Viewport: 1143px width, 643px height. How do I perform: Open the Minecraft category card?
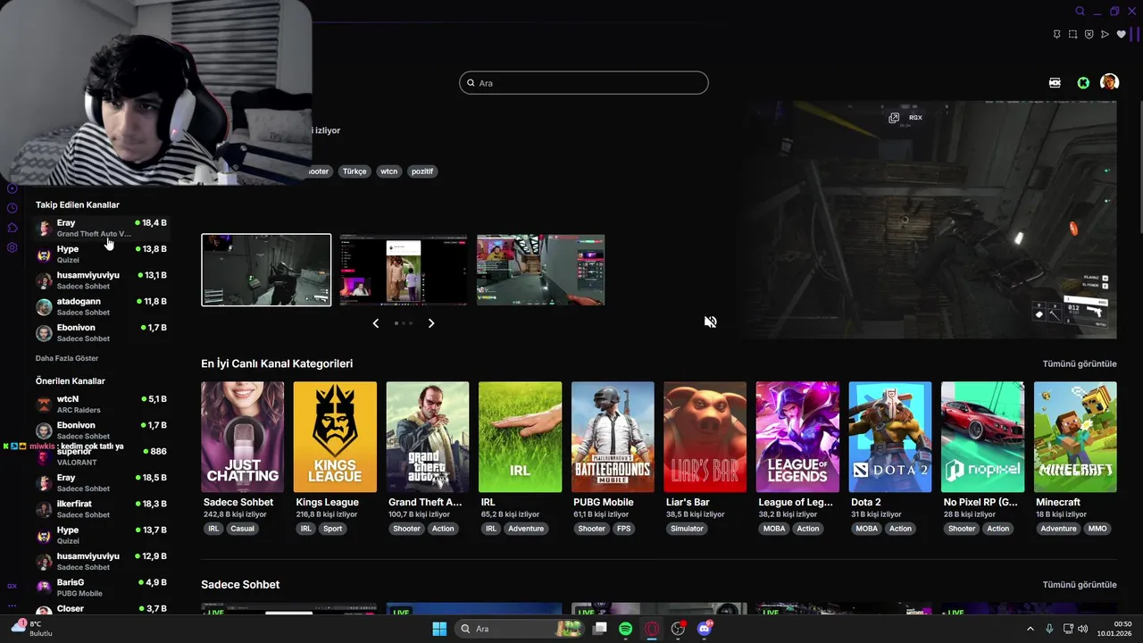(x=1075, y=437)
